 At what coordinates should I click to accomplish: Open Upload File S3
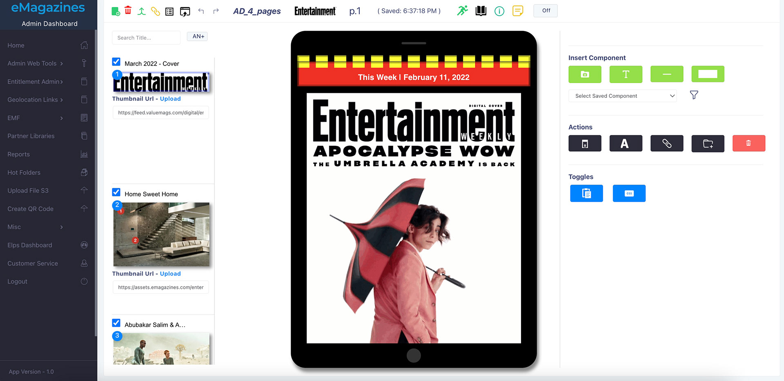(48, 191)
